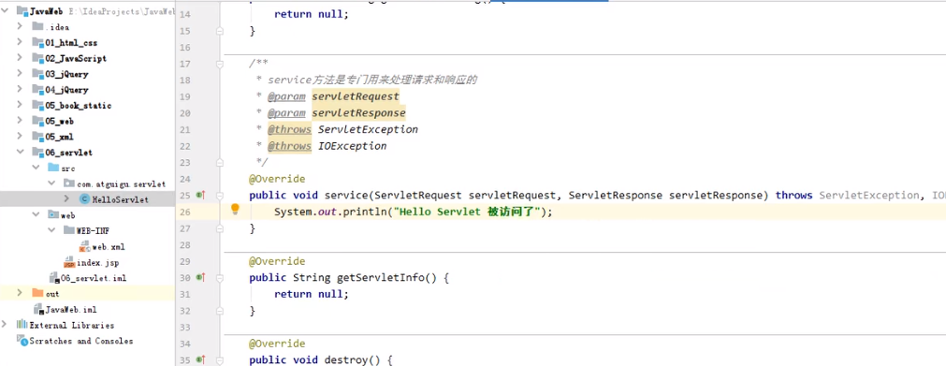Click the External Libraries icon
The image size is (946, 366).
coord(22,325)
